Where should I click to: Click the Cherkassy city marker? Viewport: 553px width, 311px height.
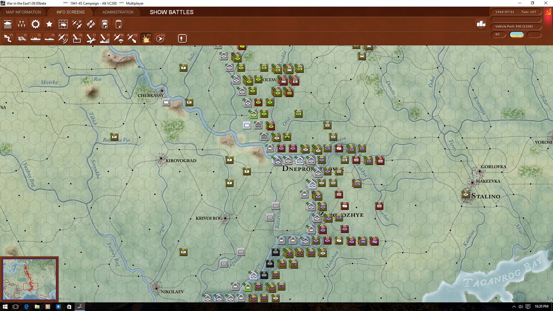tap(162, 91)
